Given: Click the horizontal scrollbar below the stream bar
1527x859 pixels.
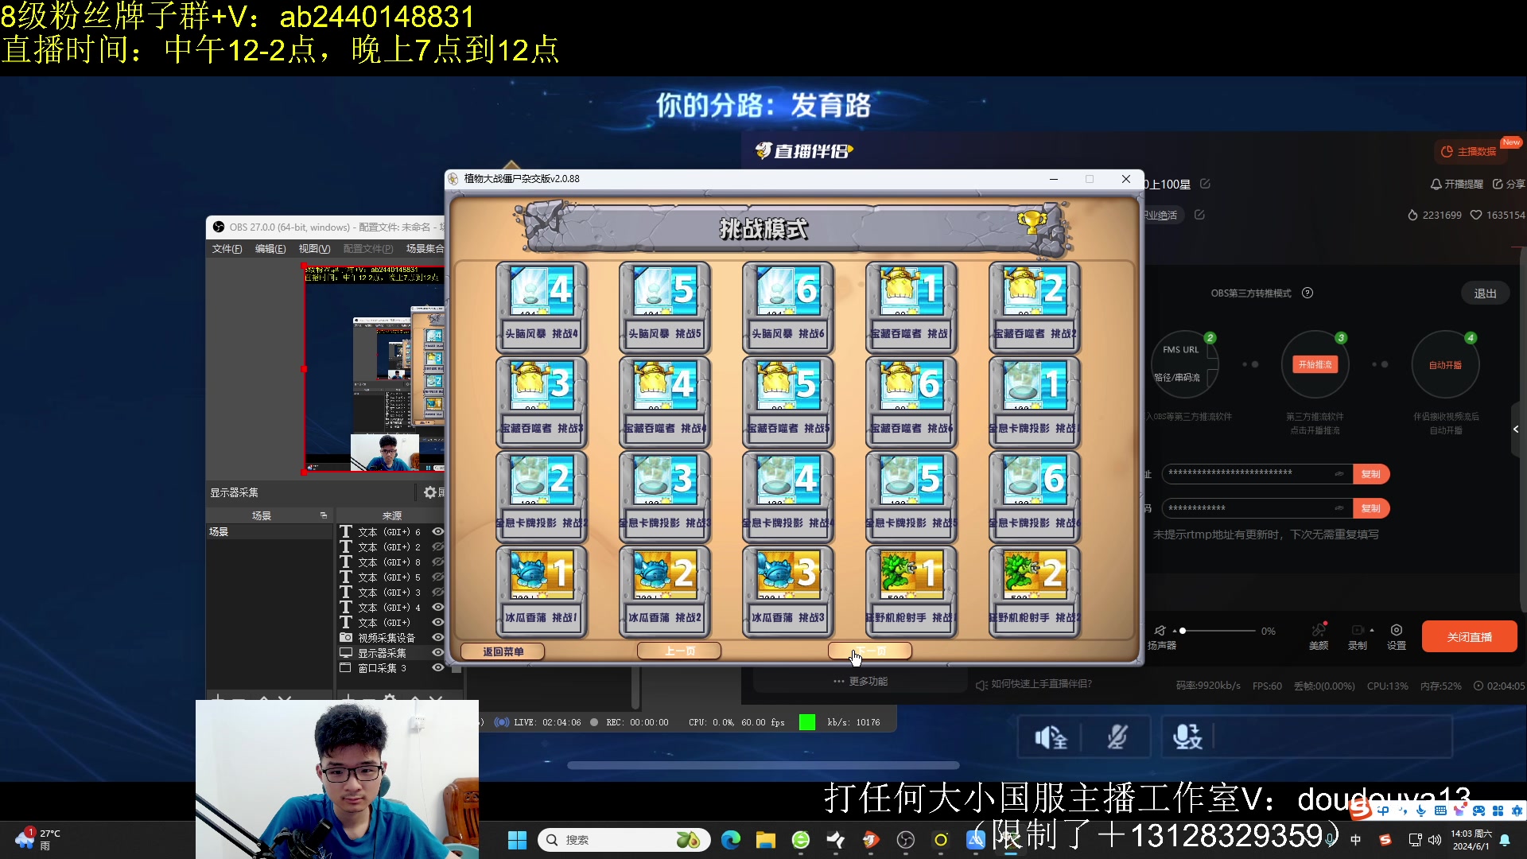Looking at the screenshot, I should point(763,765).
